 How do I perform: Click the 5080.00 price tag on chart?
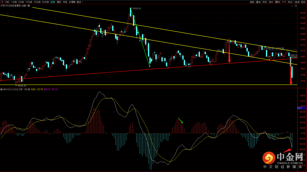point(293,55)
